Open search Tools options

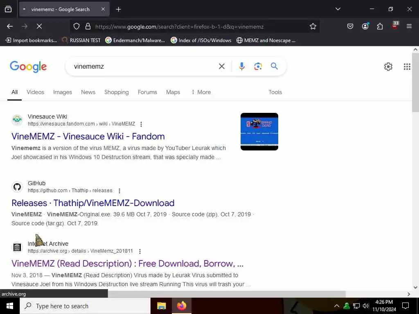pos(275,92)
